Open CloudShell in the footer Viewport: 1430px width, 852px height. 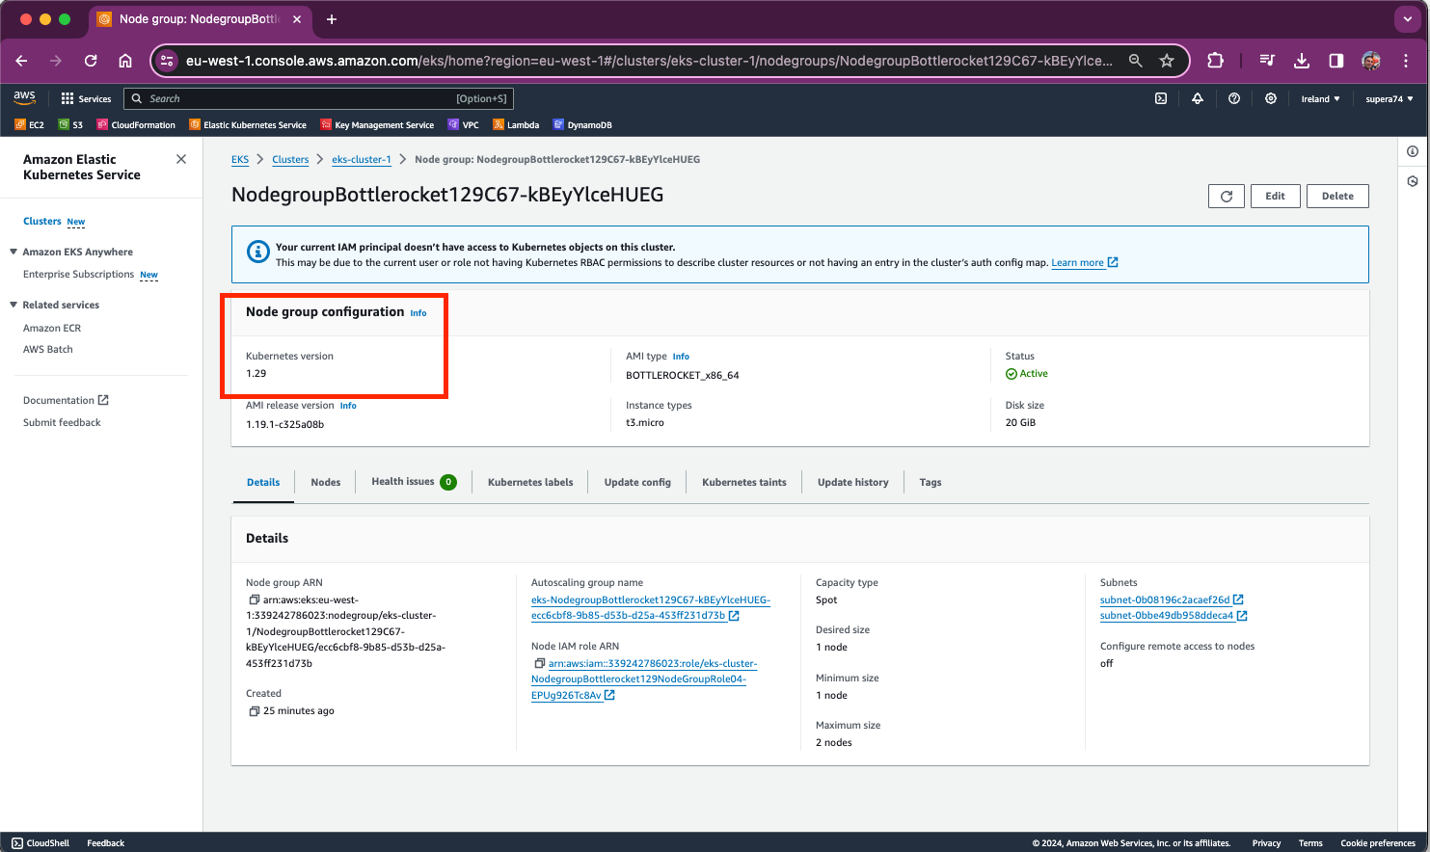tap(40, 842)
